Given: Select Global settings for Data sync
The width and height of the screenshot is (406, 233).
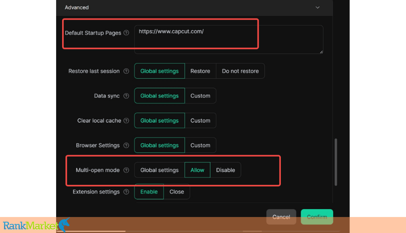Looking at the screenshot, I should pos(159,96).
